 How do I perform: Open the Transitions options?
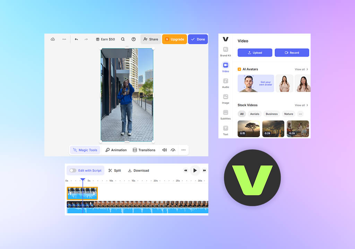coord(144,150)
